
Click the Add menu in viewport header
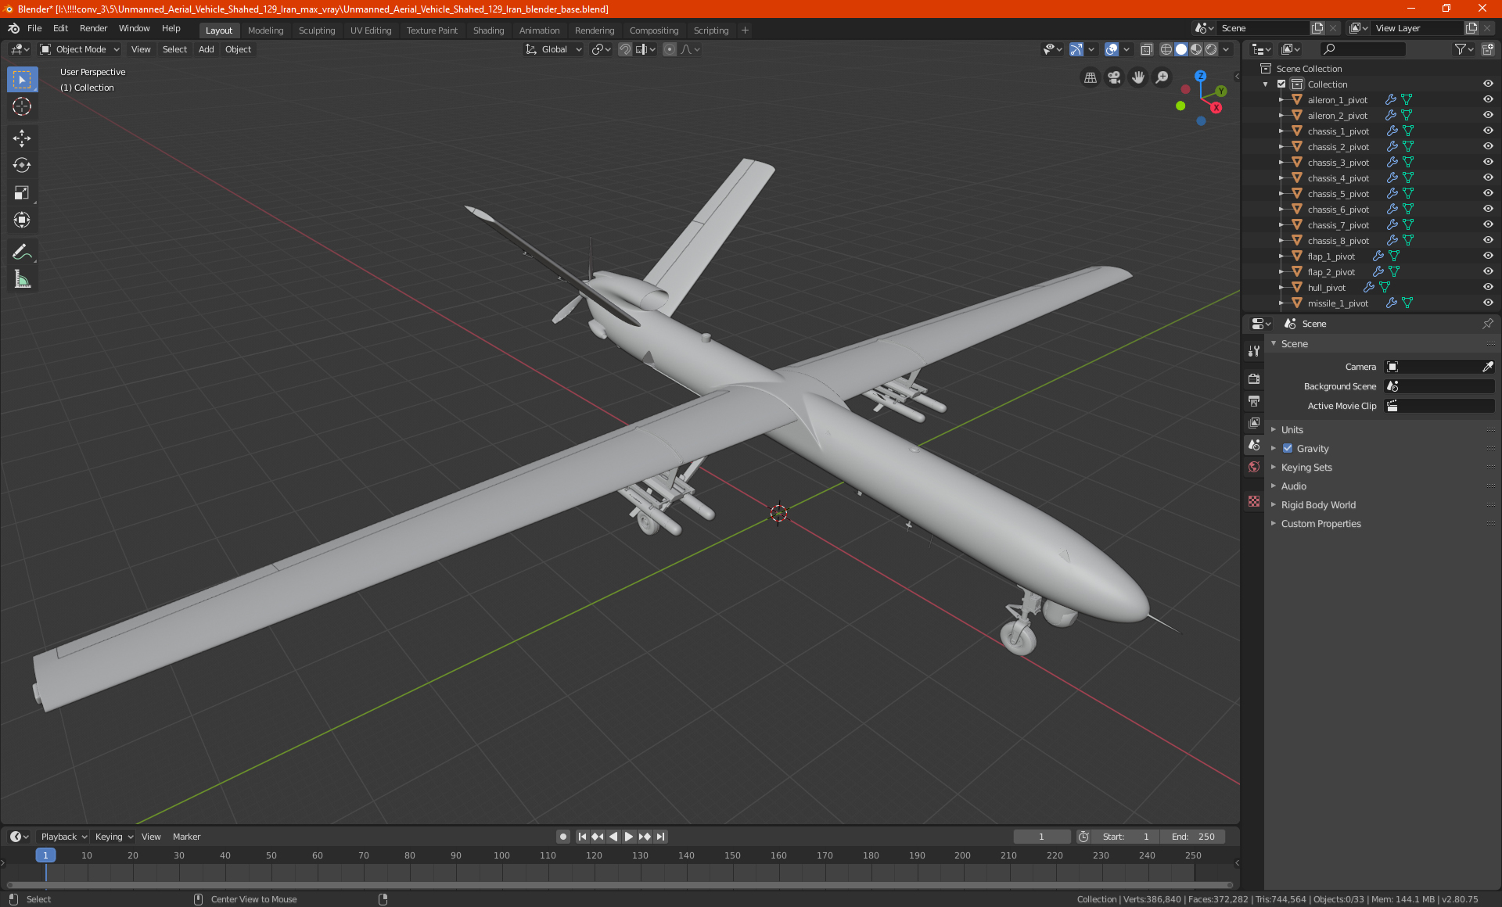(x=206, y=49)
